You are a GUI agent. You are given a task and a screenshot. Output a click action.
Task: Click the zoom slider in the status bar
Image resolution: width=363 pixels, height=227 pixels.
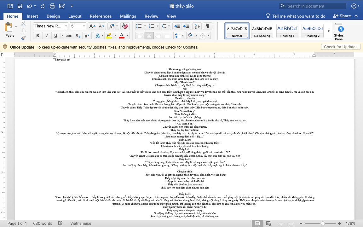pos(320,224)
